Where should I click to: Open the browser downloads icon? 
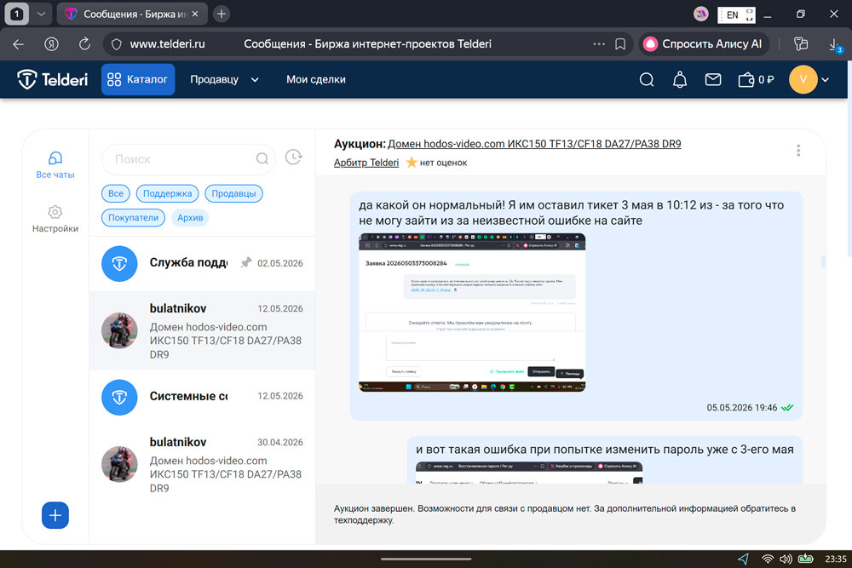click(x=835, y=45)
